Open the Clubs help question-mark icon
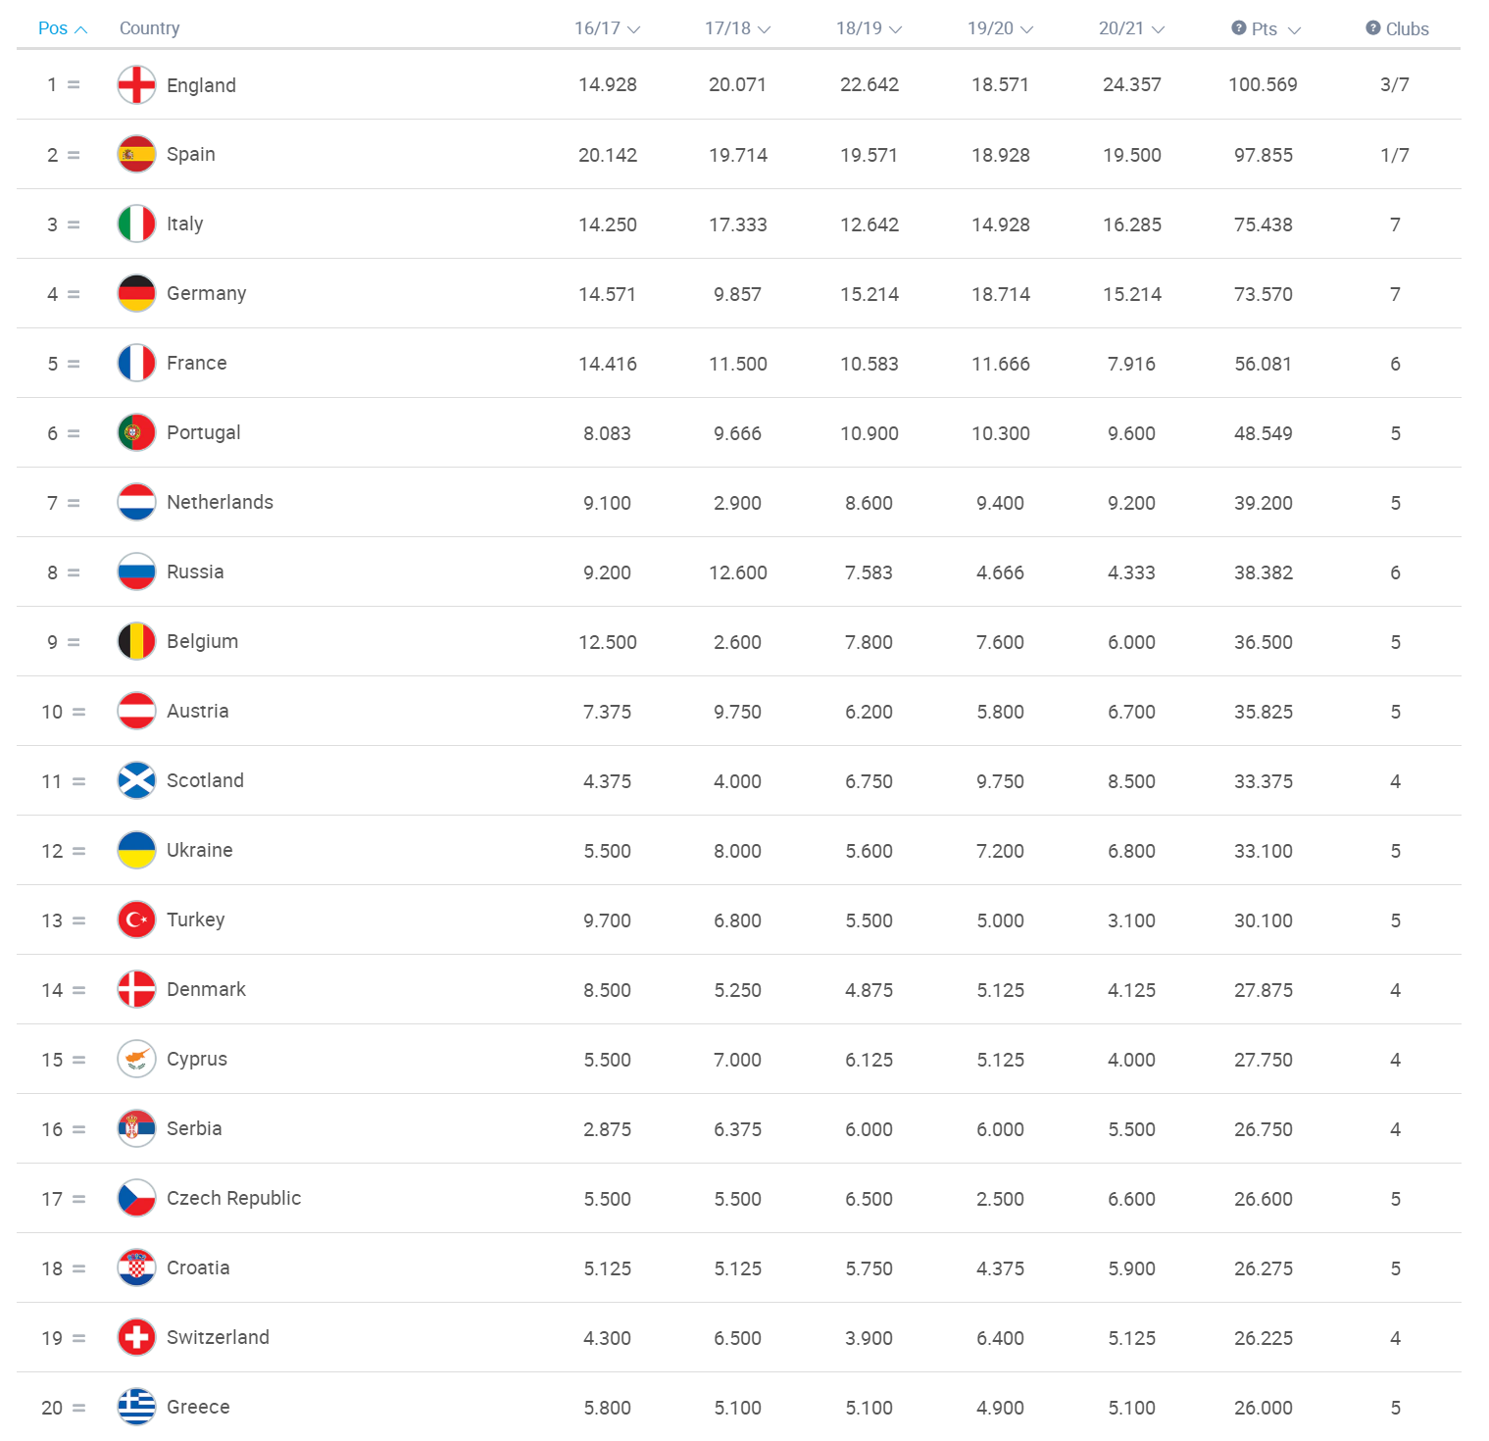This screenshot has width=1489, height=1441. pos(1373,28)
